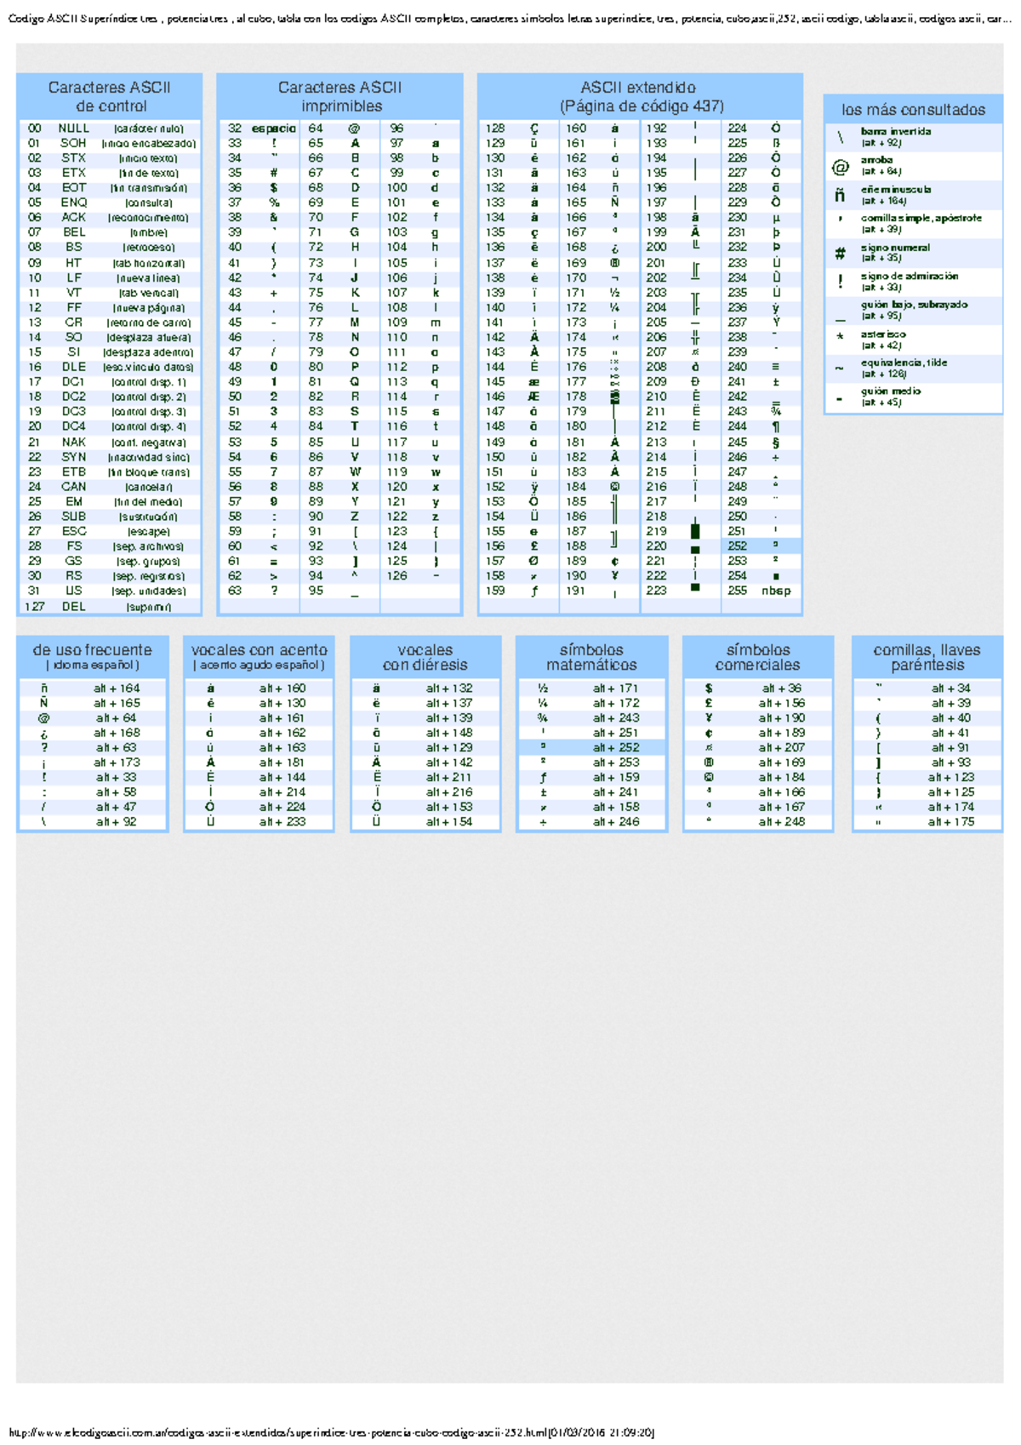The image size is (1021, 1445).
Task: Click the apostrophe symbol beside comilla simple
Action: [840, 220]
